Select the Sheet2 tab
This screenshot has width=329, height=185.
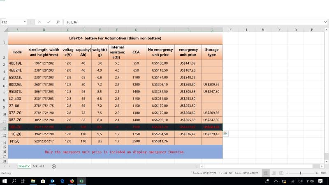tap(24, 166)
